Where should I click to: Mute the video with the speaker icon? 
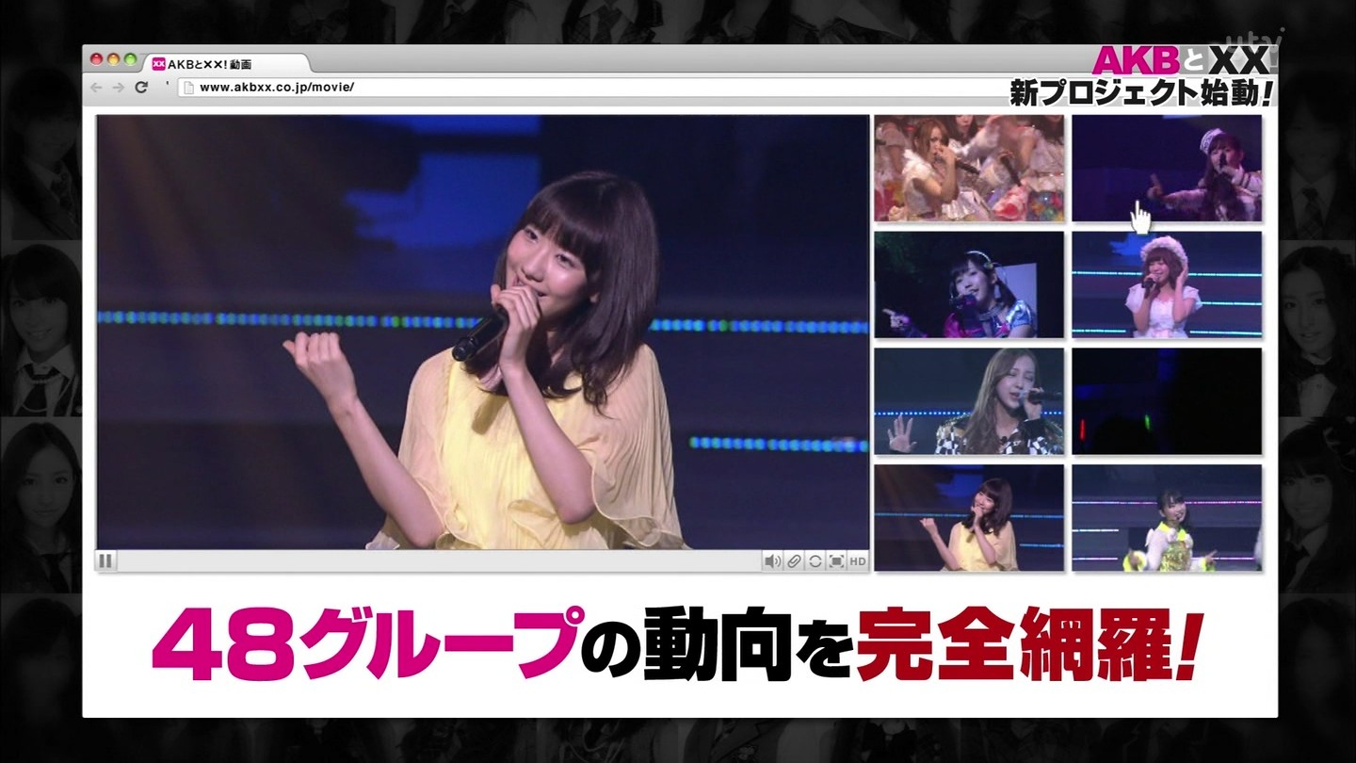(773, 561)
